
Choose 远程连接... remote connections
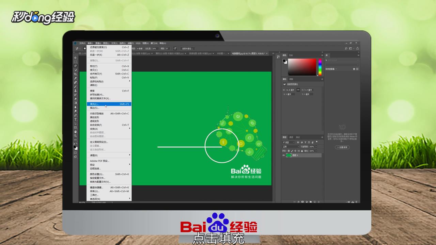pos(109,168)
